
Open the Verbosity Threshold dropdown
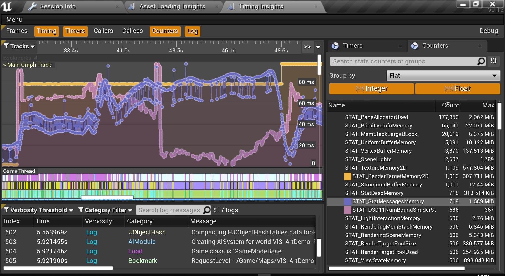(x=39, y=210)
